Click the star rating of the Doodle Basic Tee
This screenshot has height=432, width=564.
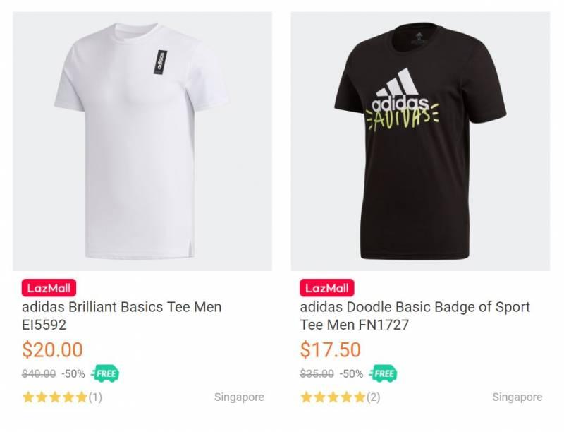(333, 397)
